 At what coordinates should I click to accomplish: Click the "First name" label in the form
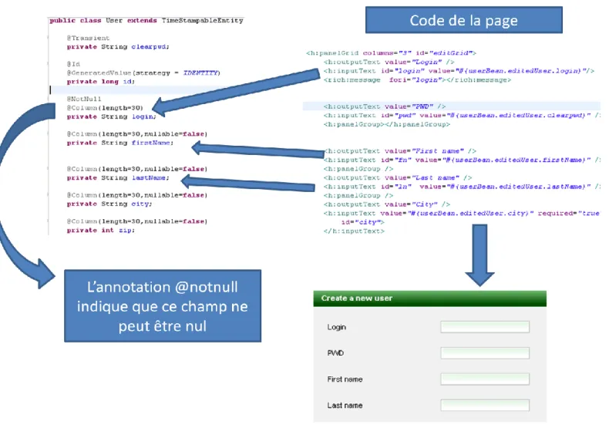click(x=345, y=379)
